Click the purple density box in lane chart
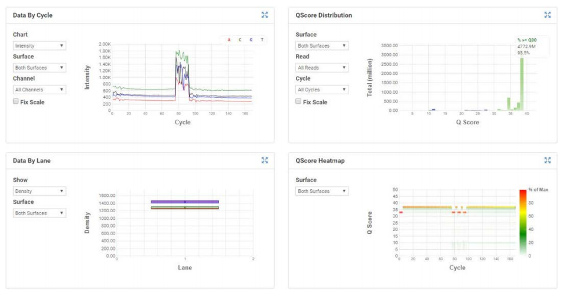 185,202
